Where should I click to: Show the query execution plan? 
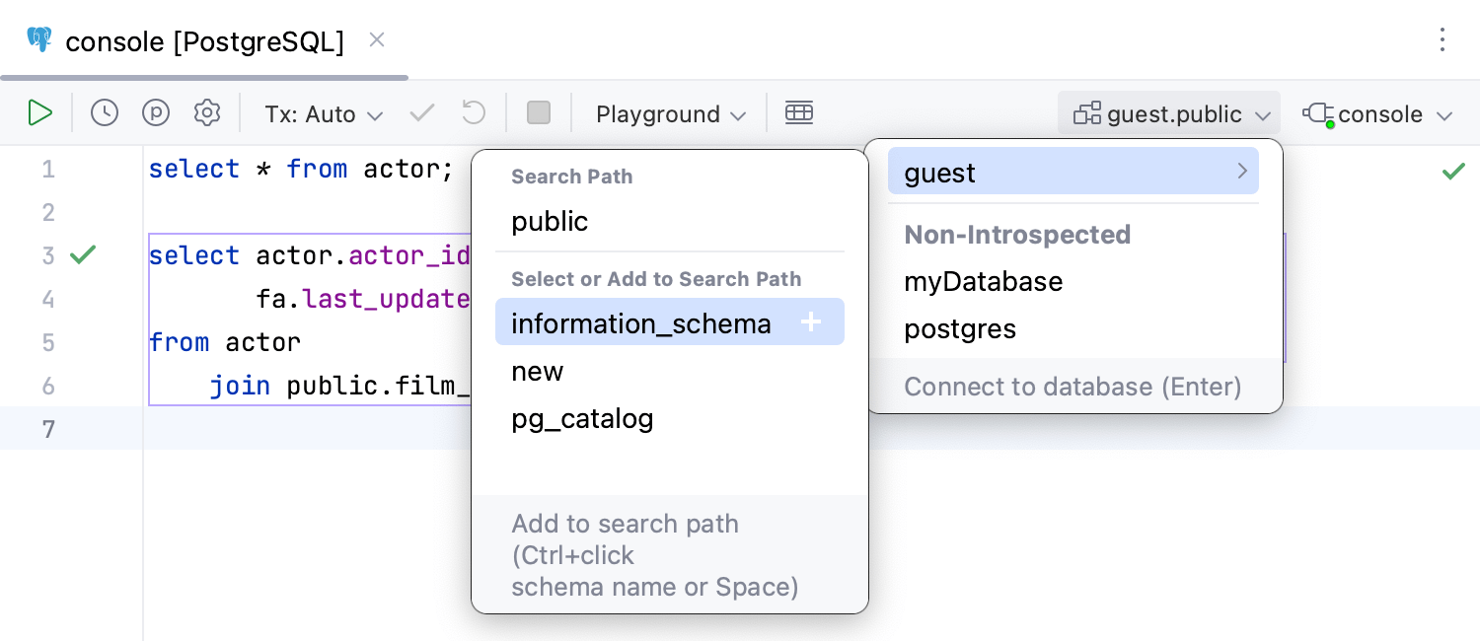point(155,112)
